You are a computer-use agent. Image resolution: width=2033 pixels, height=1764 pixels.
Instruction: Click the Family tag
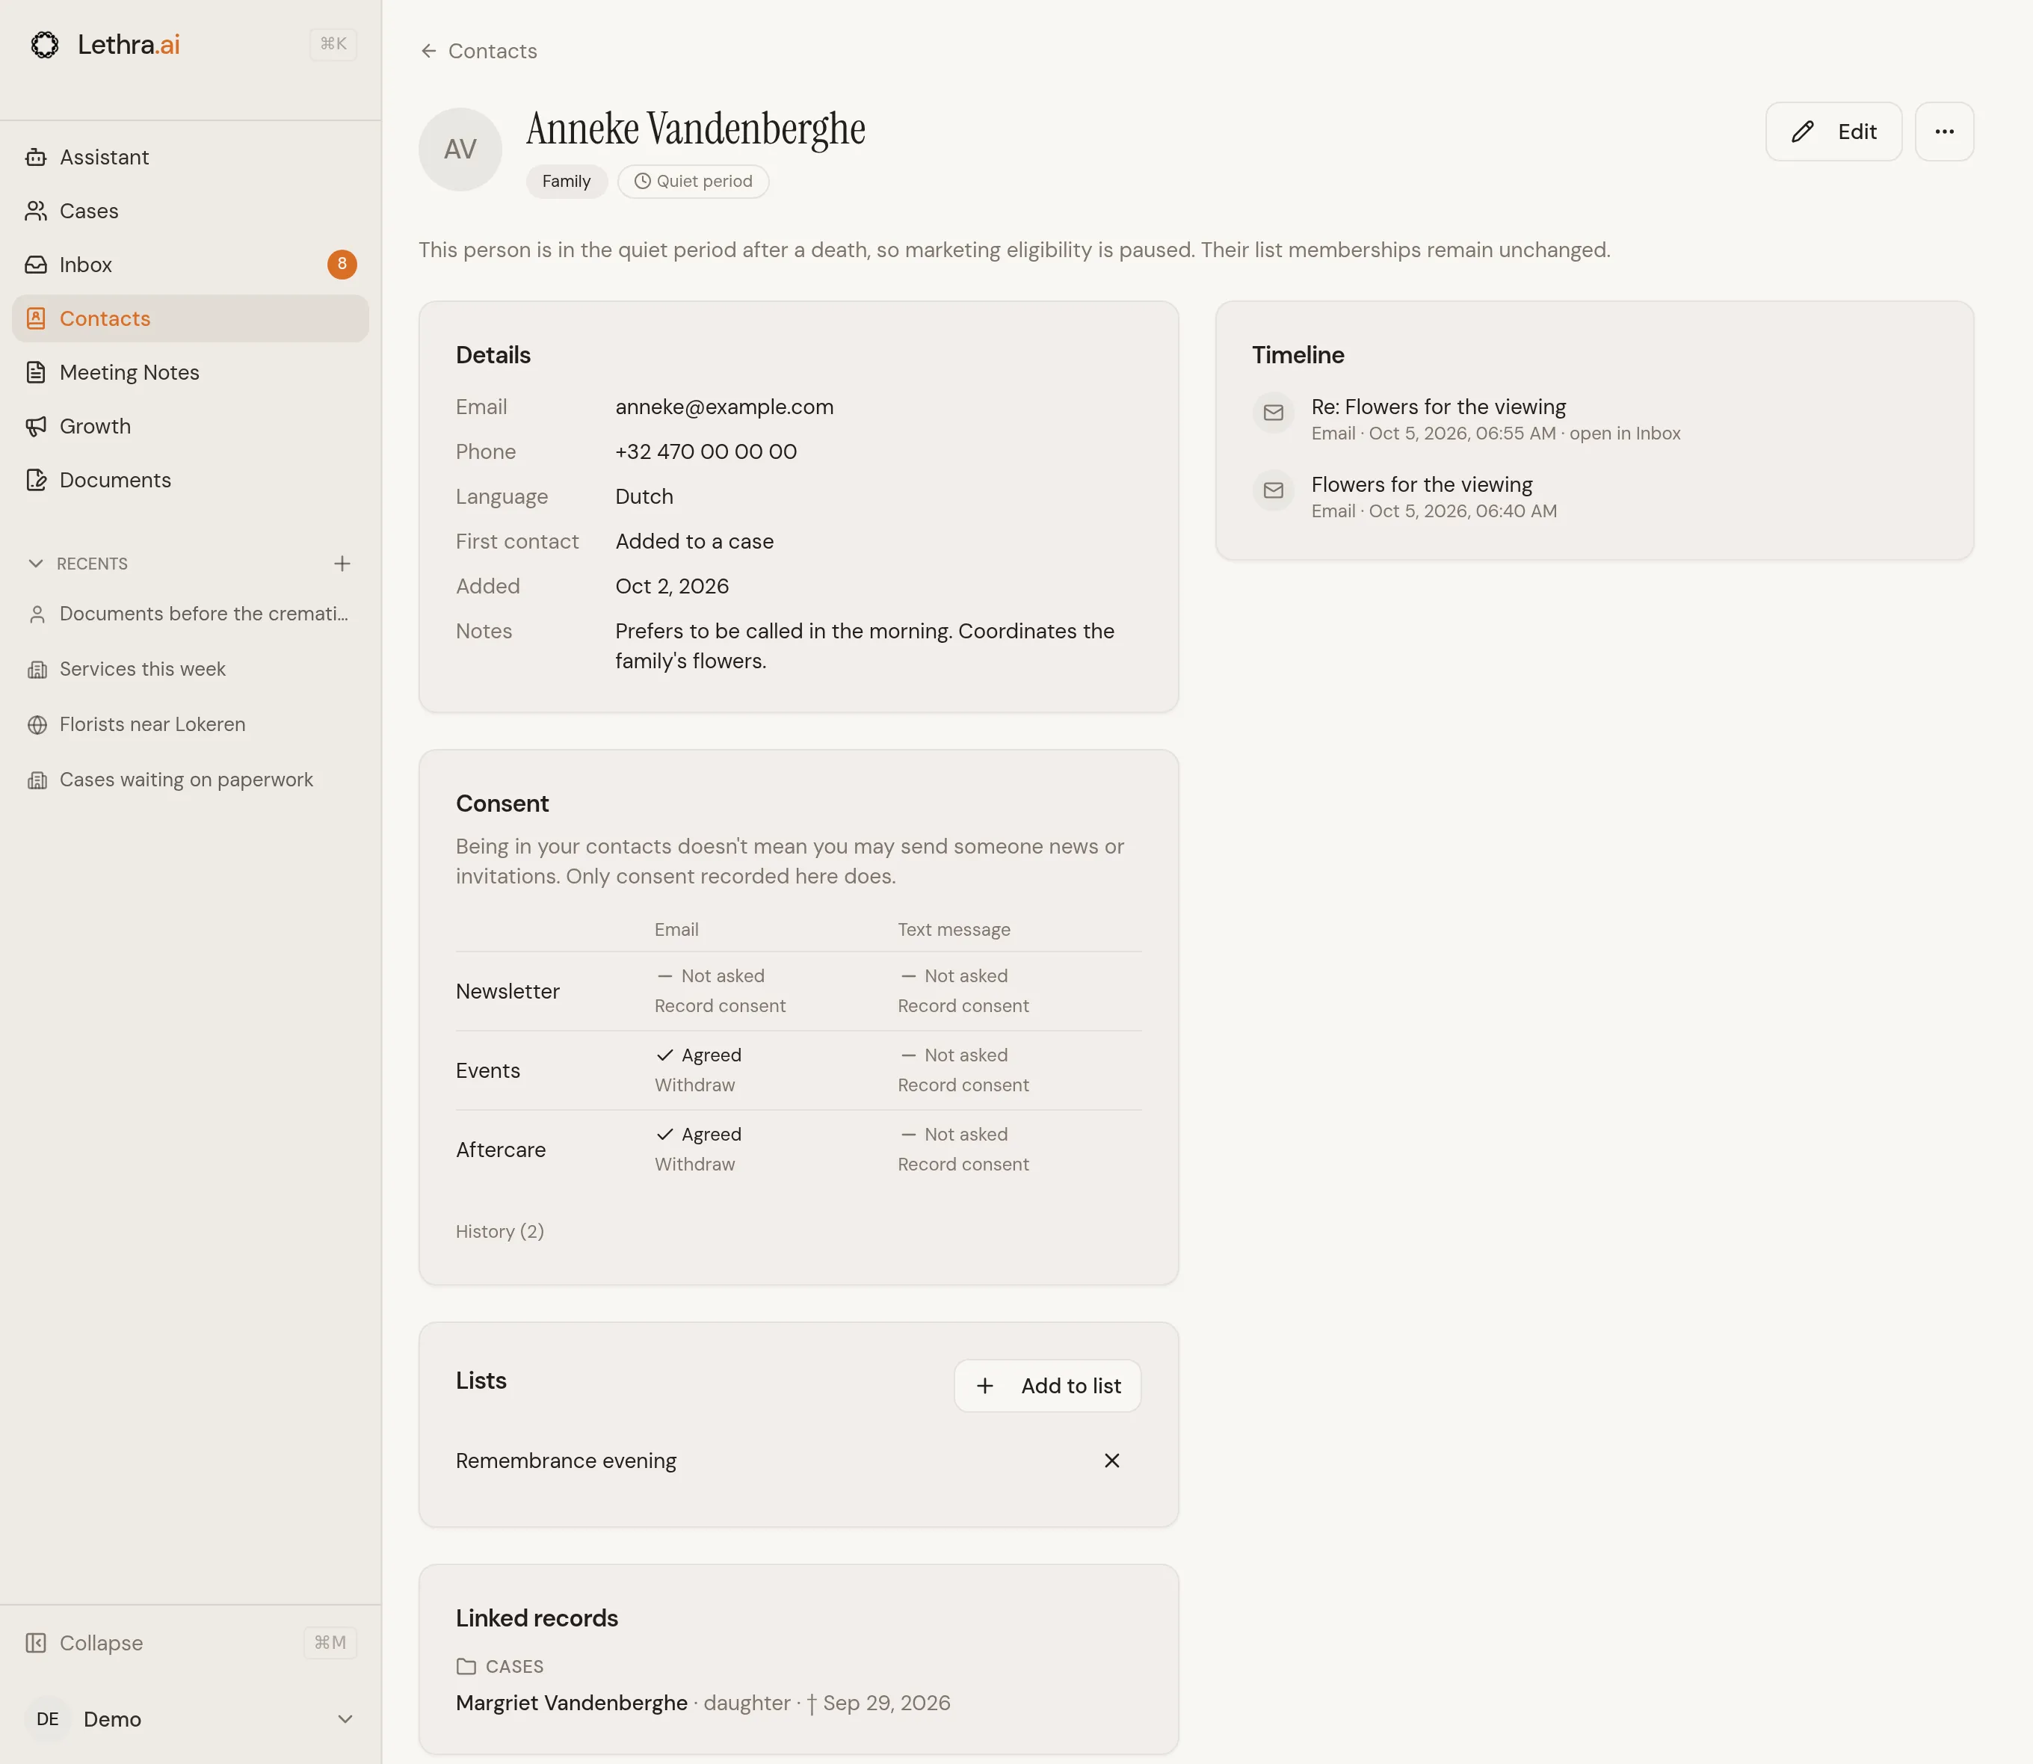(x=566, y=181)
